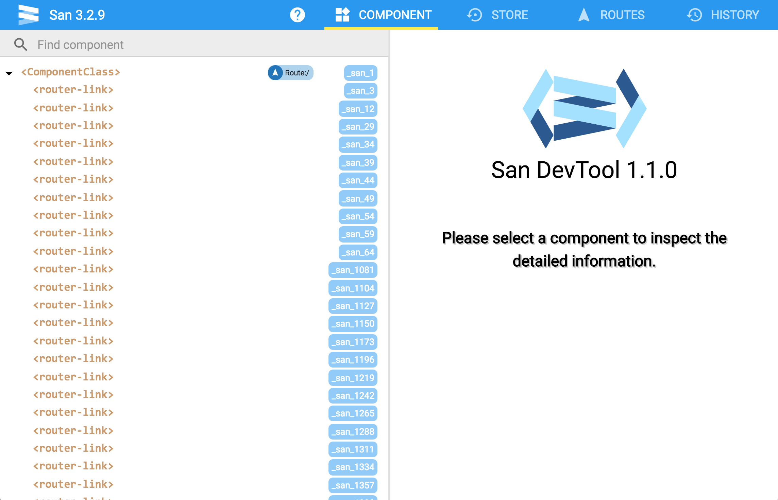Image resolution: width=778 pixels, height=500 pixels.
Task: Click the _san_1288 id badge
Action: pos(353,432)
